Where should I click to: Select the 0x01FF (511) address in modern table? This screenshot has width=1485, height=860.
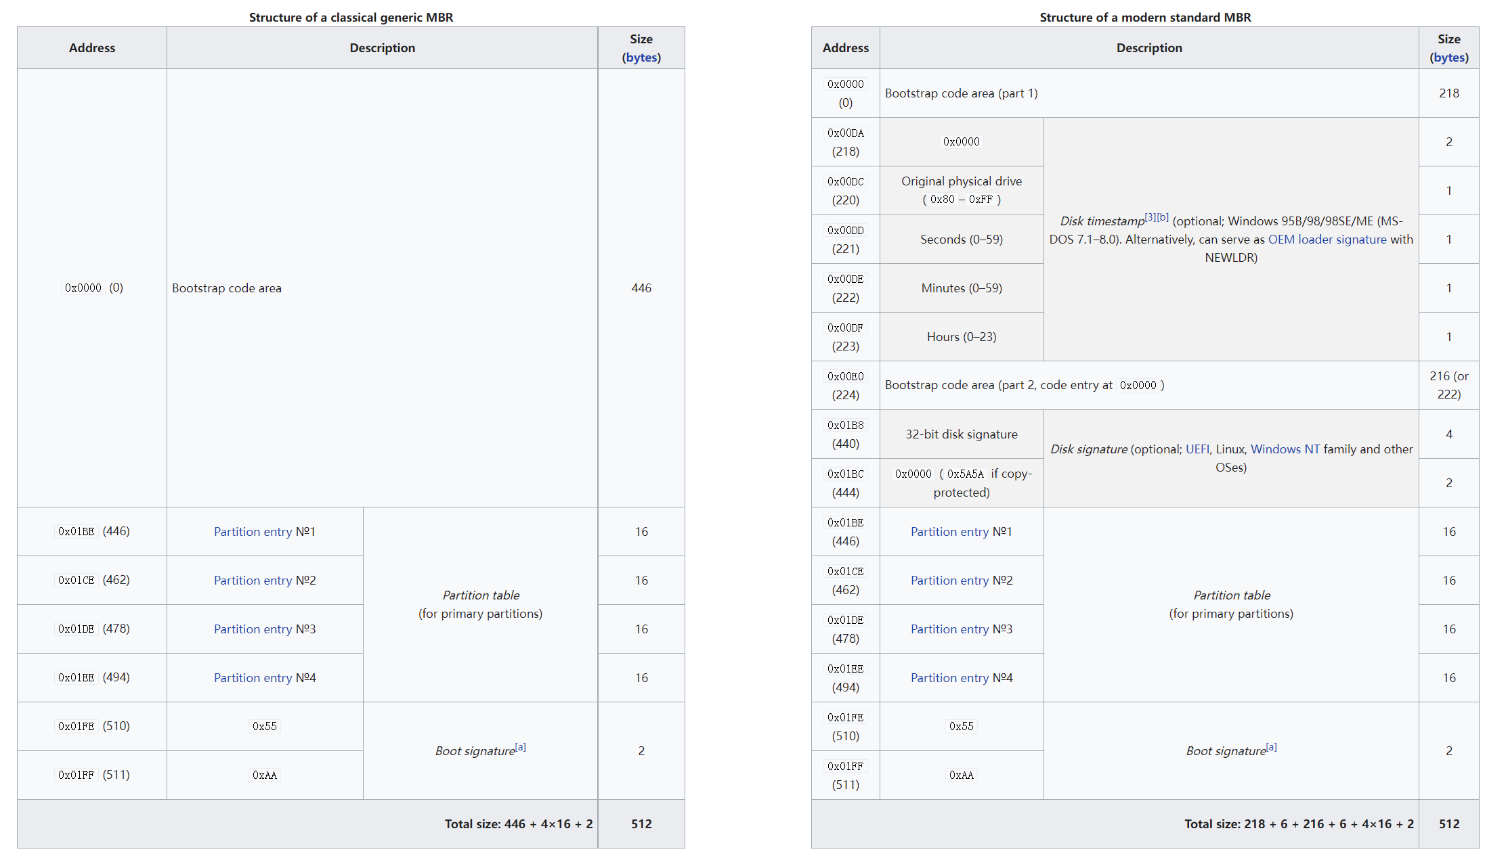tap(846, 775)
